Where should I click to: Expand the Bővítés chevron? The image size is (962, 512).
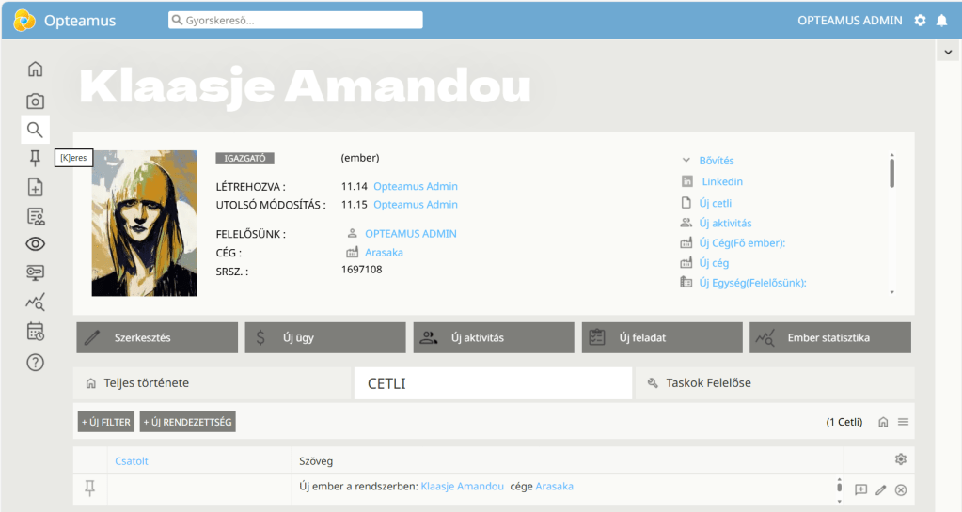click(x=686, y=161)
